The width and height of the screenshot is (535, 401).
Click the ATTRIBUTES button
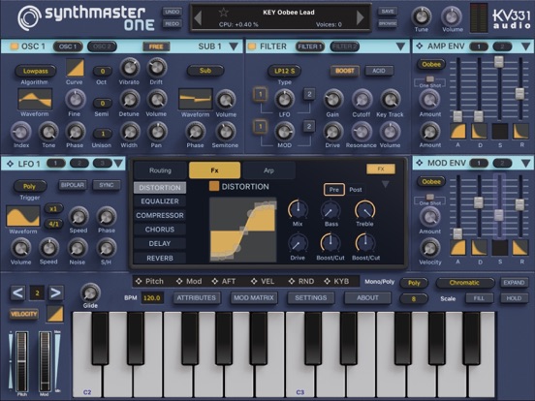(x=197, y=298)
